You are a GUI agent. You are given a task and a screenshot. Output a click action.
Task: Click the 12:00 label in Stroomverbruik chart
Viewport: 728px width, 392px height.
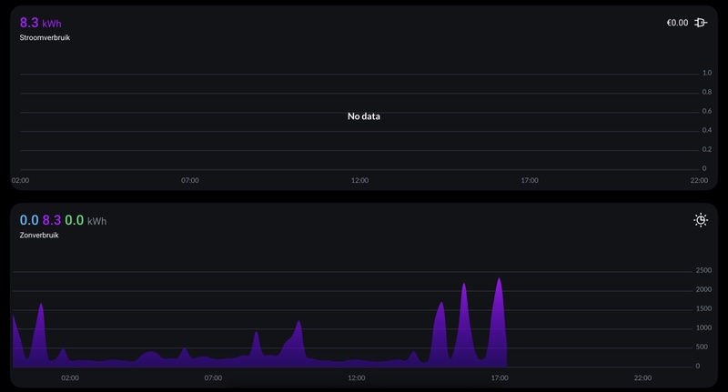359,180
